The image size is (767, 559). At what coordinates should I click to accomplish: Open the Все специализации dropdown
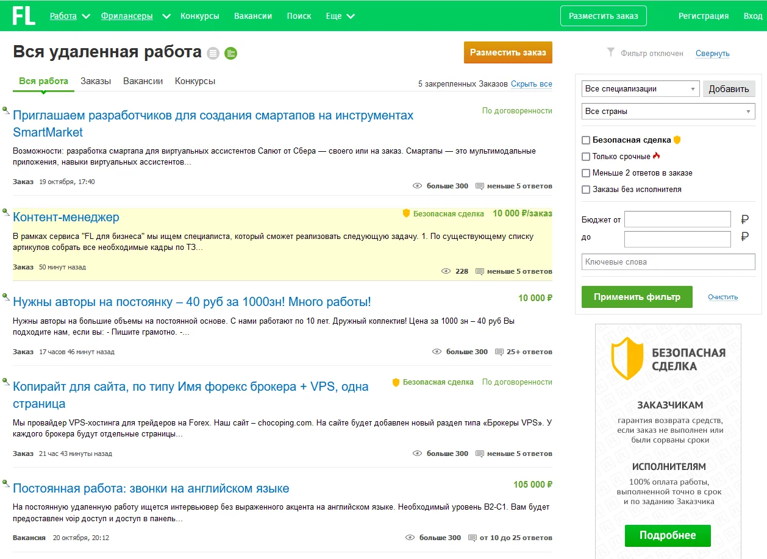(640, 89)
